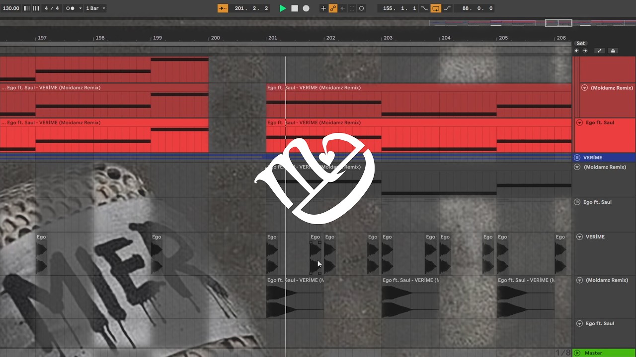The height and width of the screenshot is (357, 636).
Task: Click bar 197 on the beat-time ruler
Action: pos(42,38)
